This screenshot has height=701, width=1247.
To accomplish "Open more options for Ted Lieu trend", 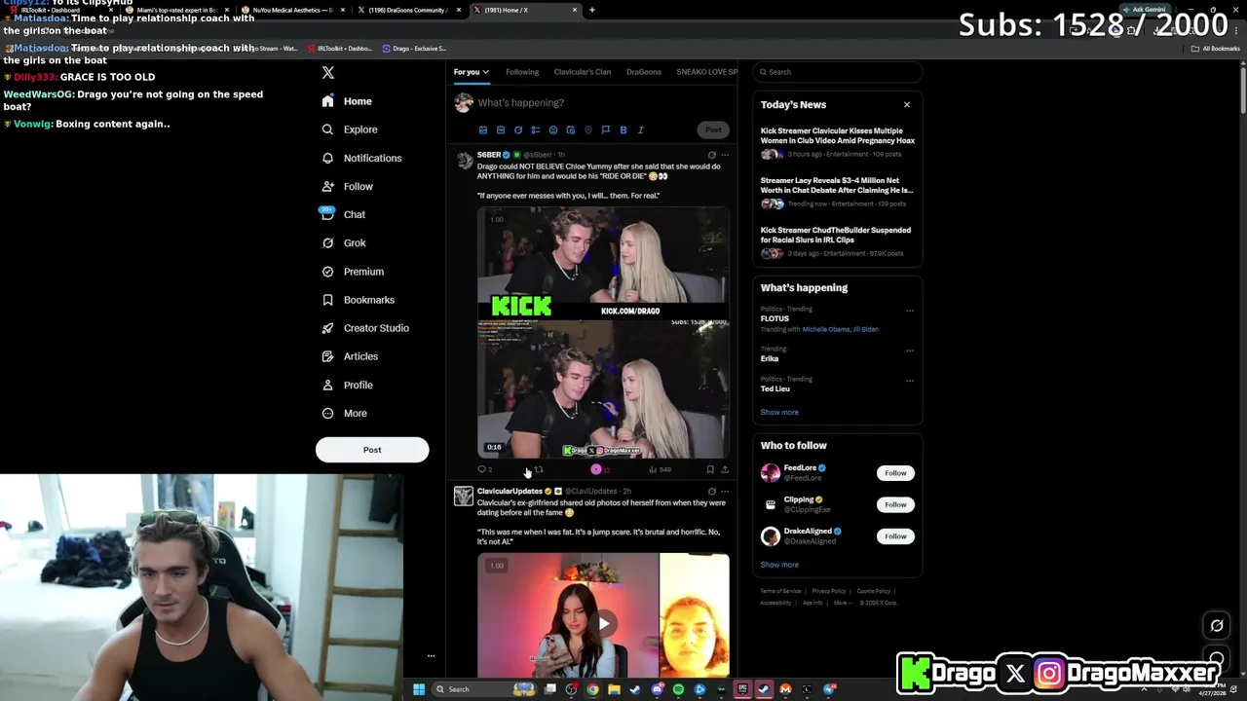I will pos(910,380).
